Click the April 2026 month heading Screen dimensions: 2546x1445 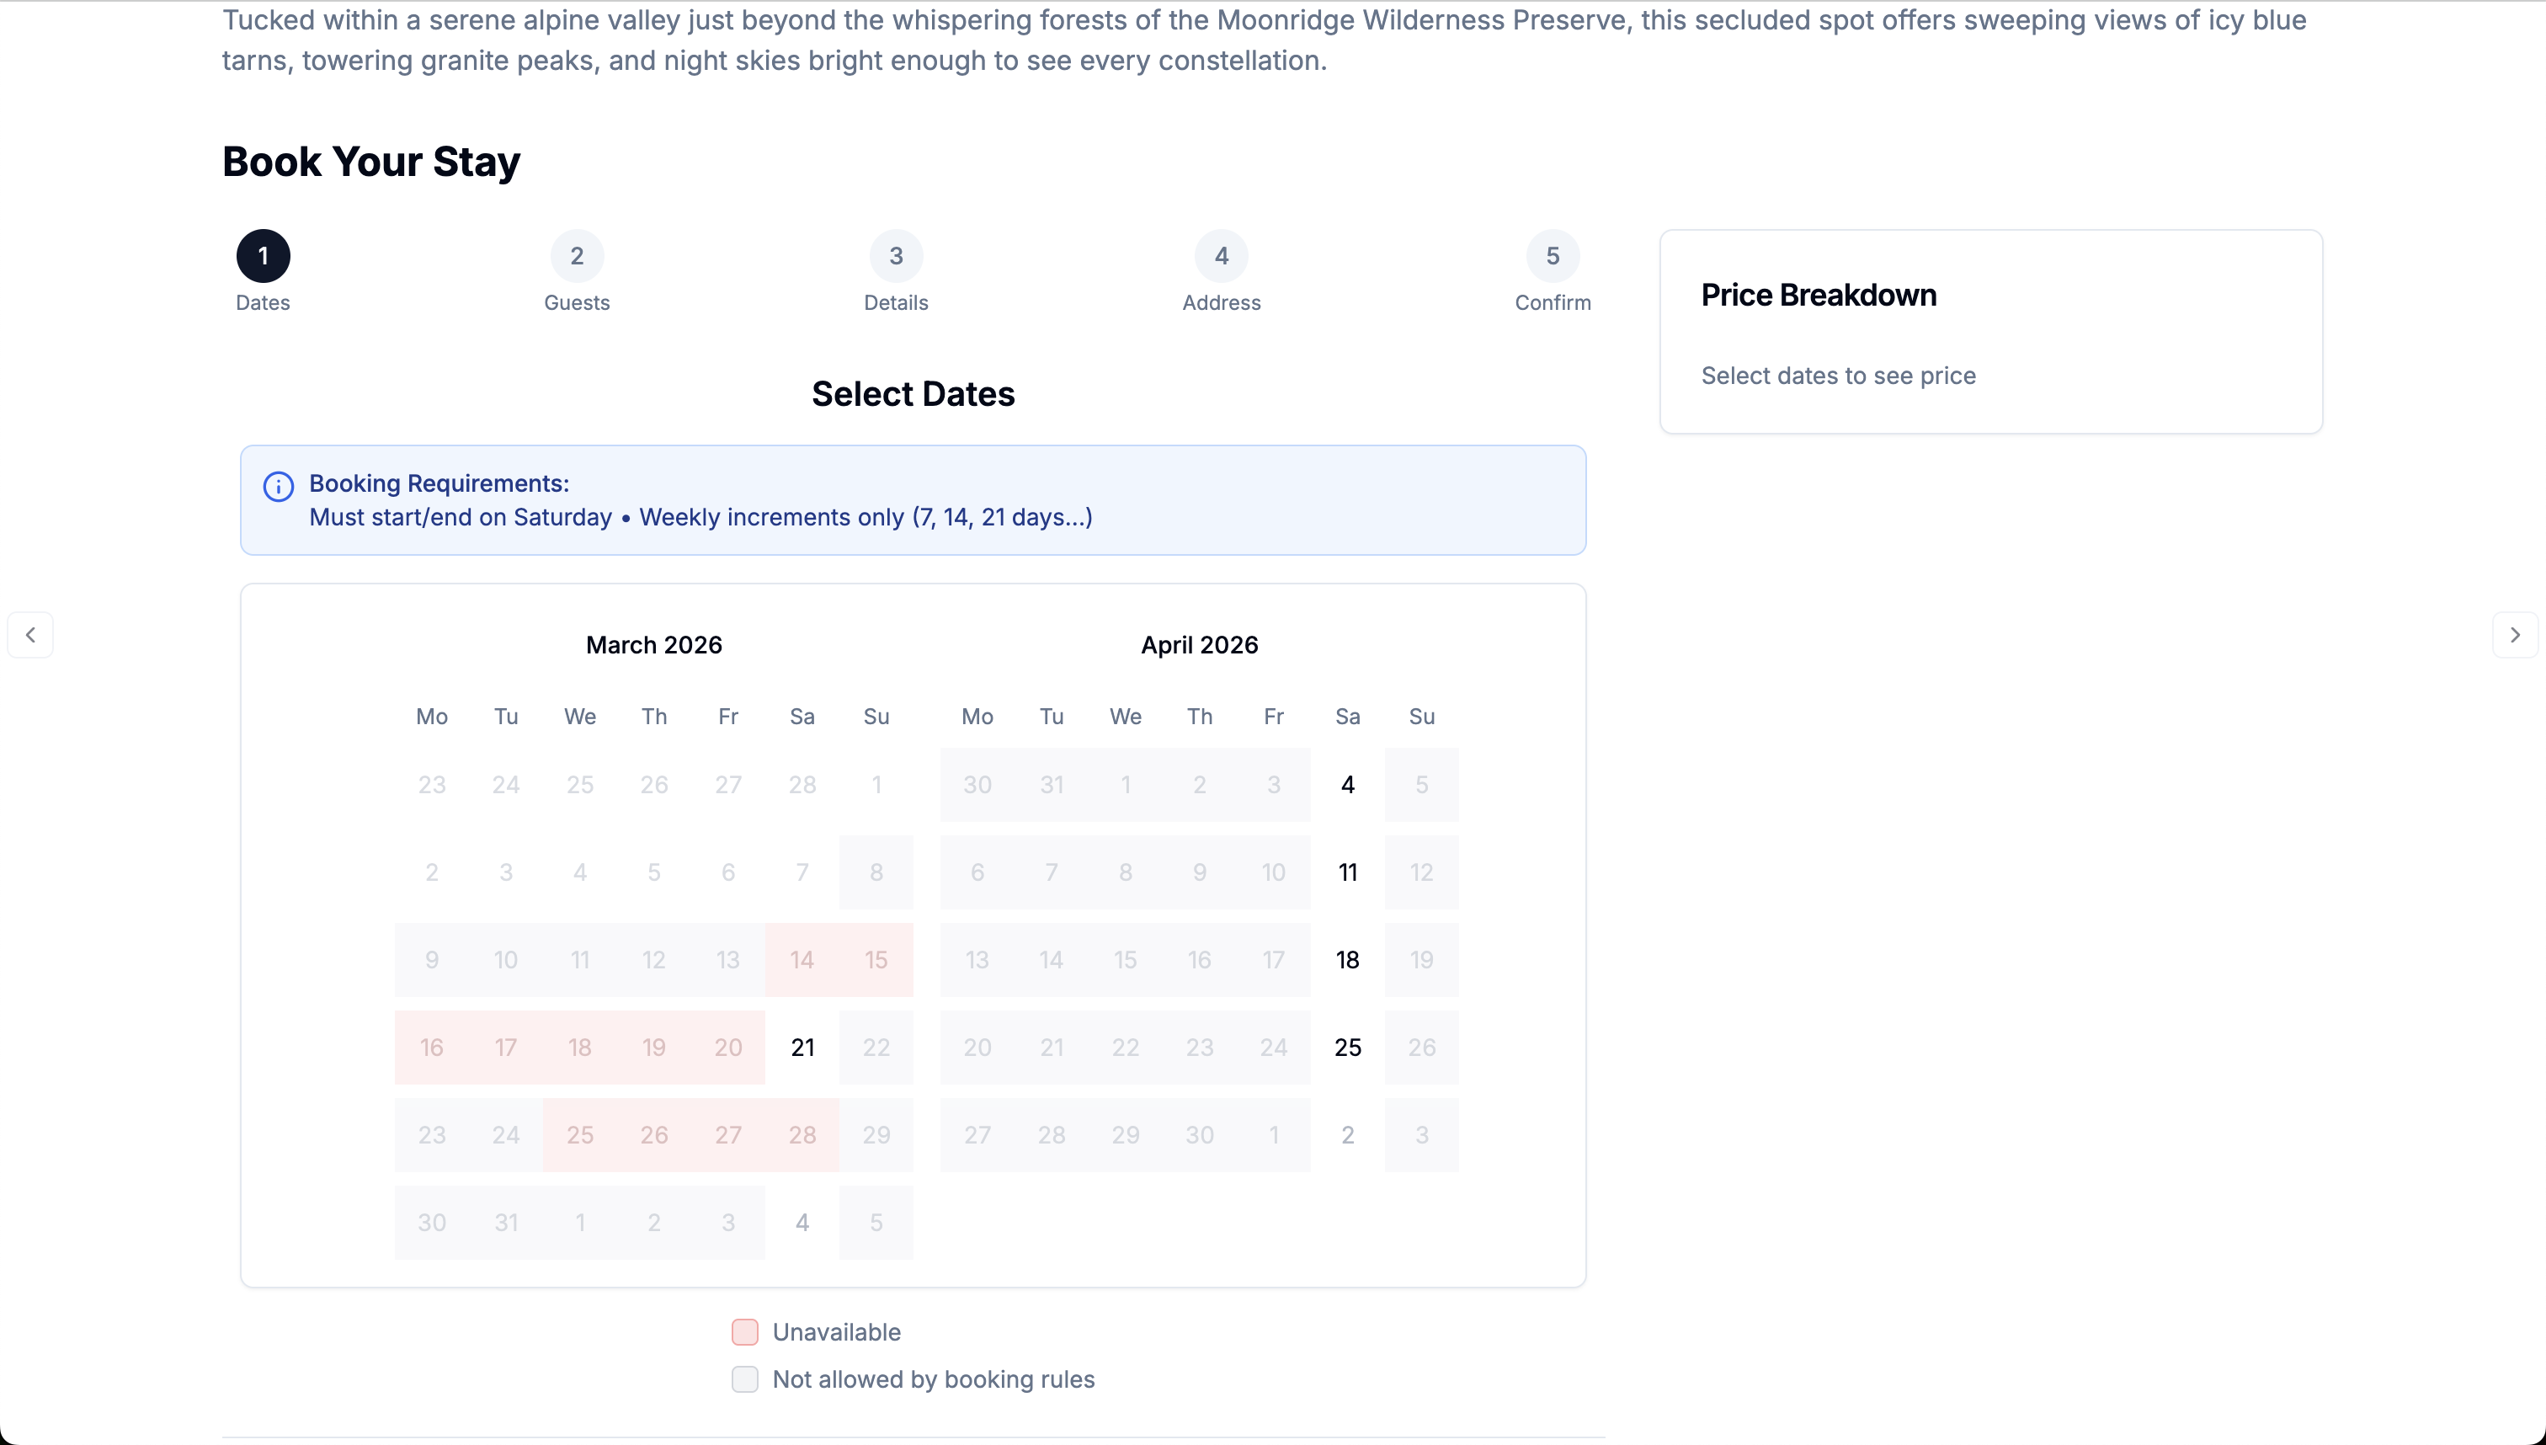pyautogui.click(x=1200, y=645)
